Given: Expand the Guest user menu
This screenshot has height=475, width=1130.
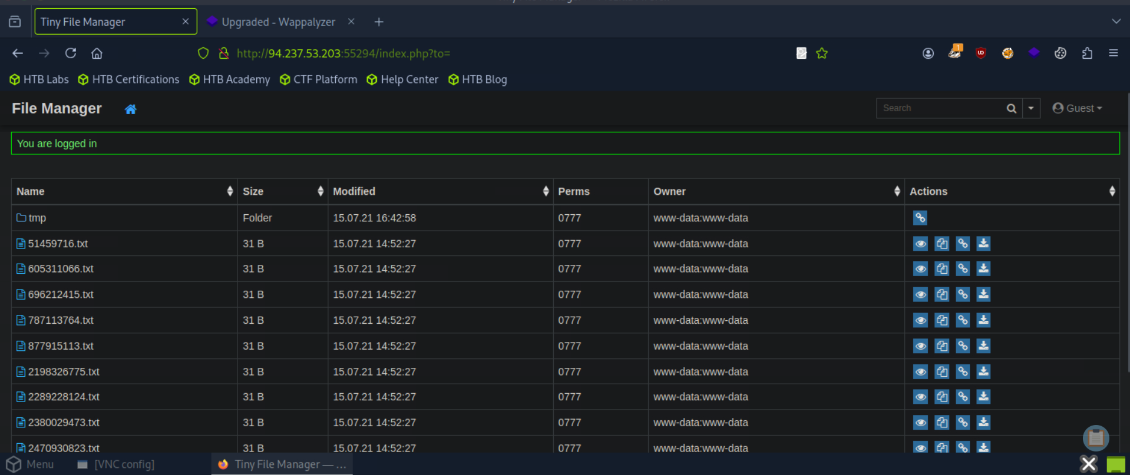Looking at the screenshot, I should (1077, 108).
